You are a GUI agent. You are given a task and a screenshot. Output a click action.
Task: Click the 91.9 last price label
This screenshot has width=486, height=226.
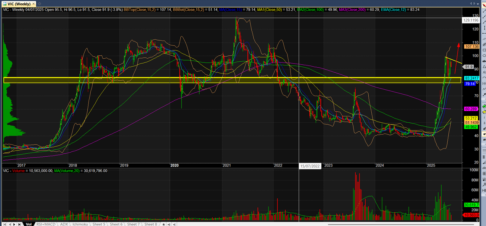point(468,67)
